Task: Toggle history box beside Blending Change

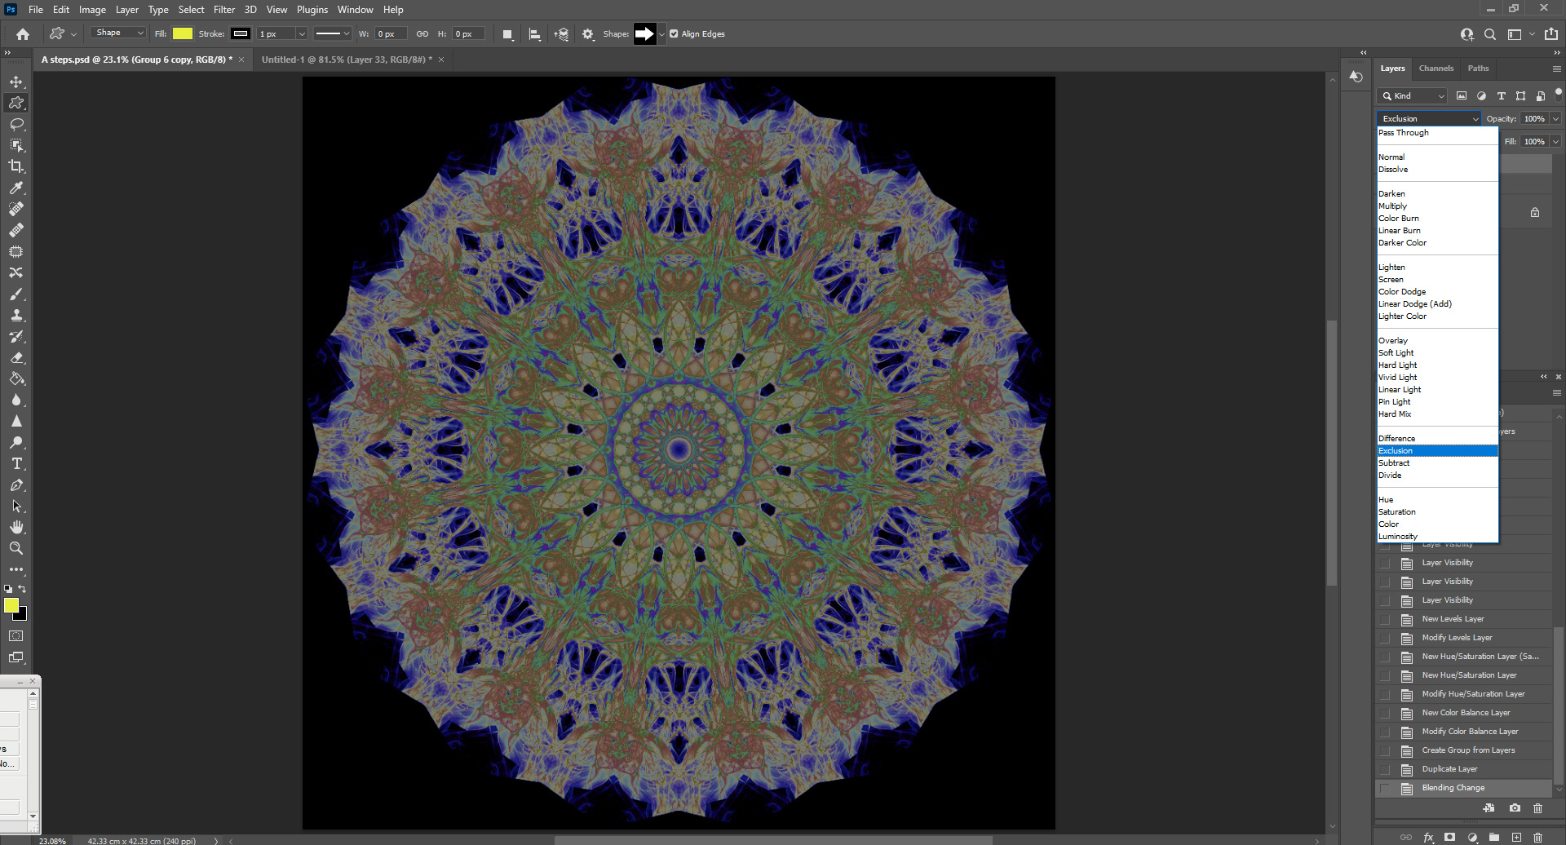Action: coord(1385,789)
